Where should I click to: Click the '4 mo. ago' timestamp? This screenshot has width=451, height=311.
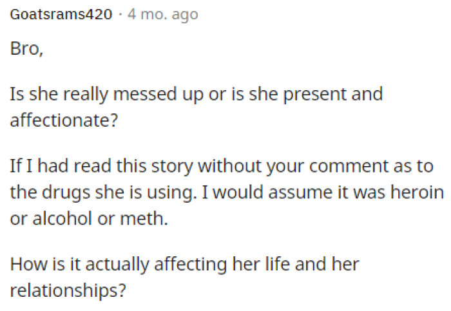[x=162, y=14]
